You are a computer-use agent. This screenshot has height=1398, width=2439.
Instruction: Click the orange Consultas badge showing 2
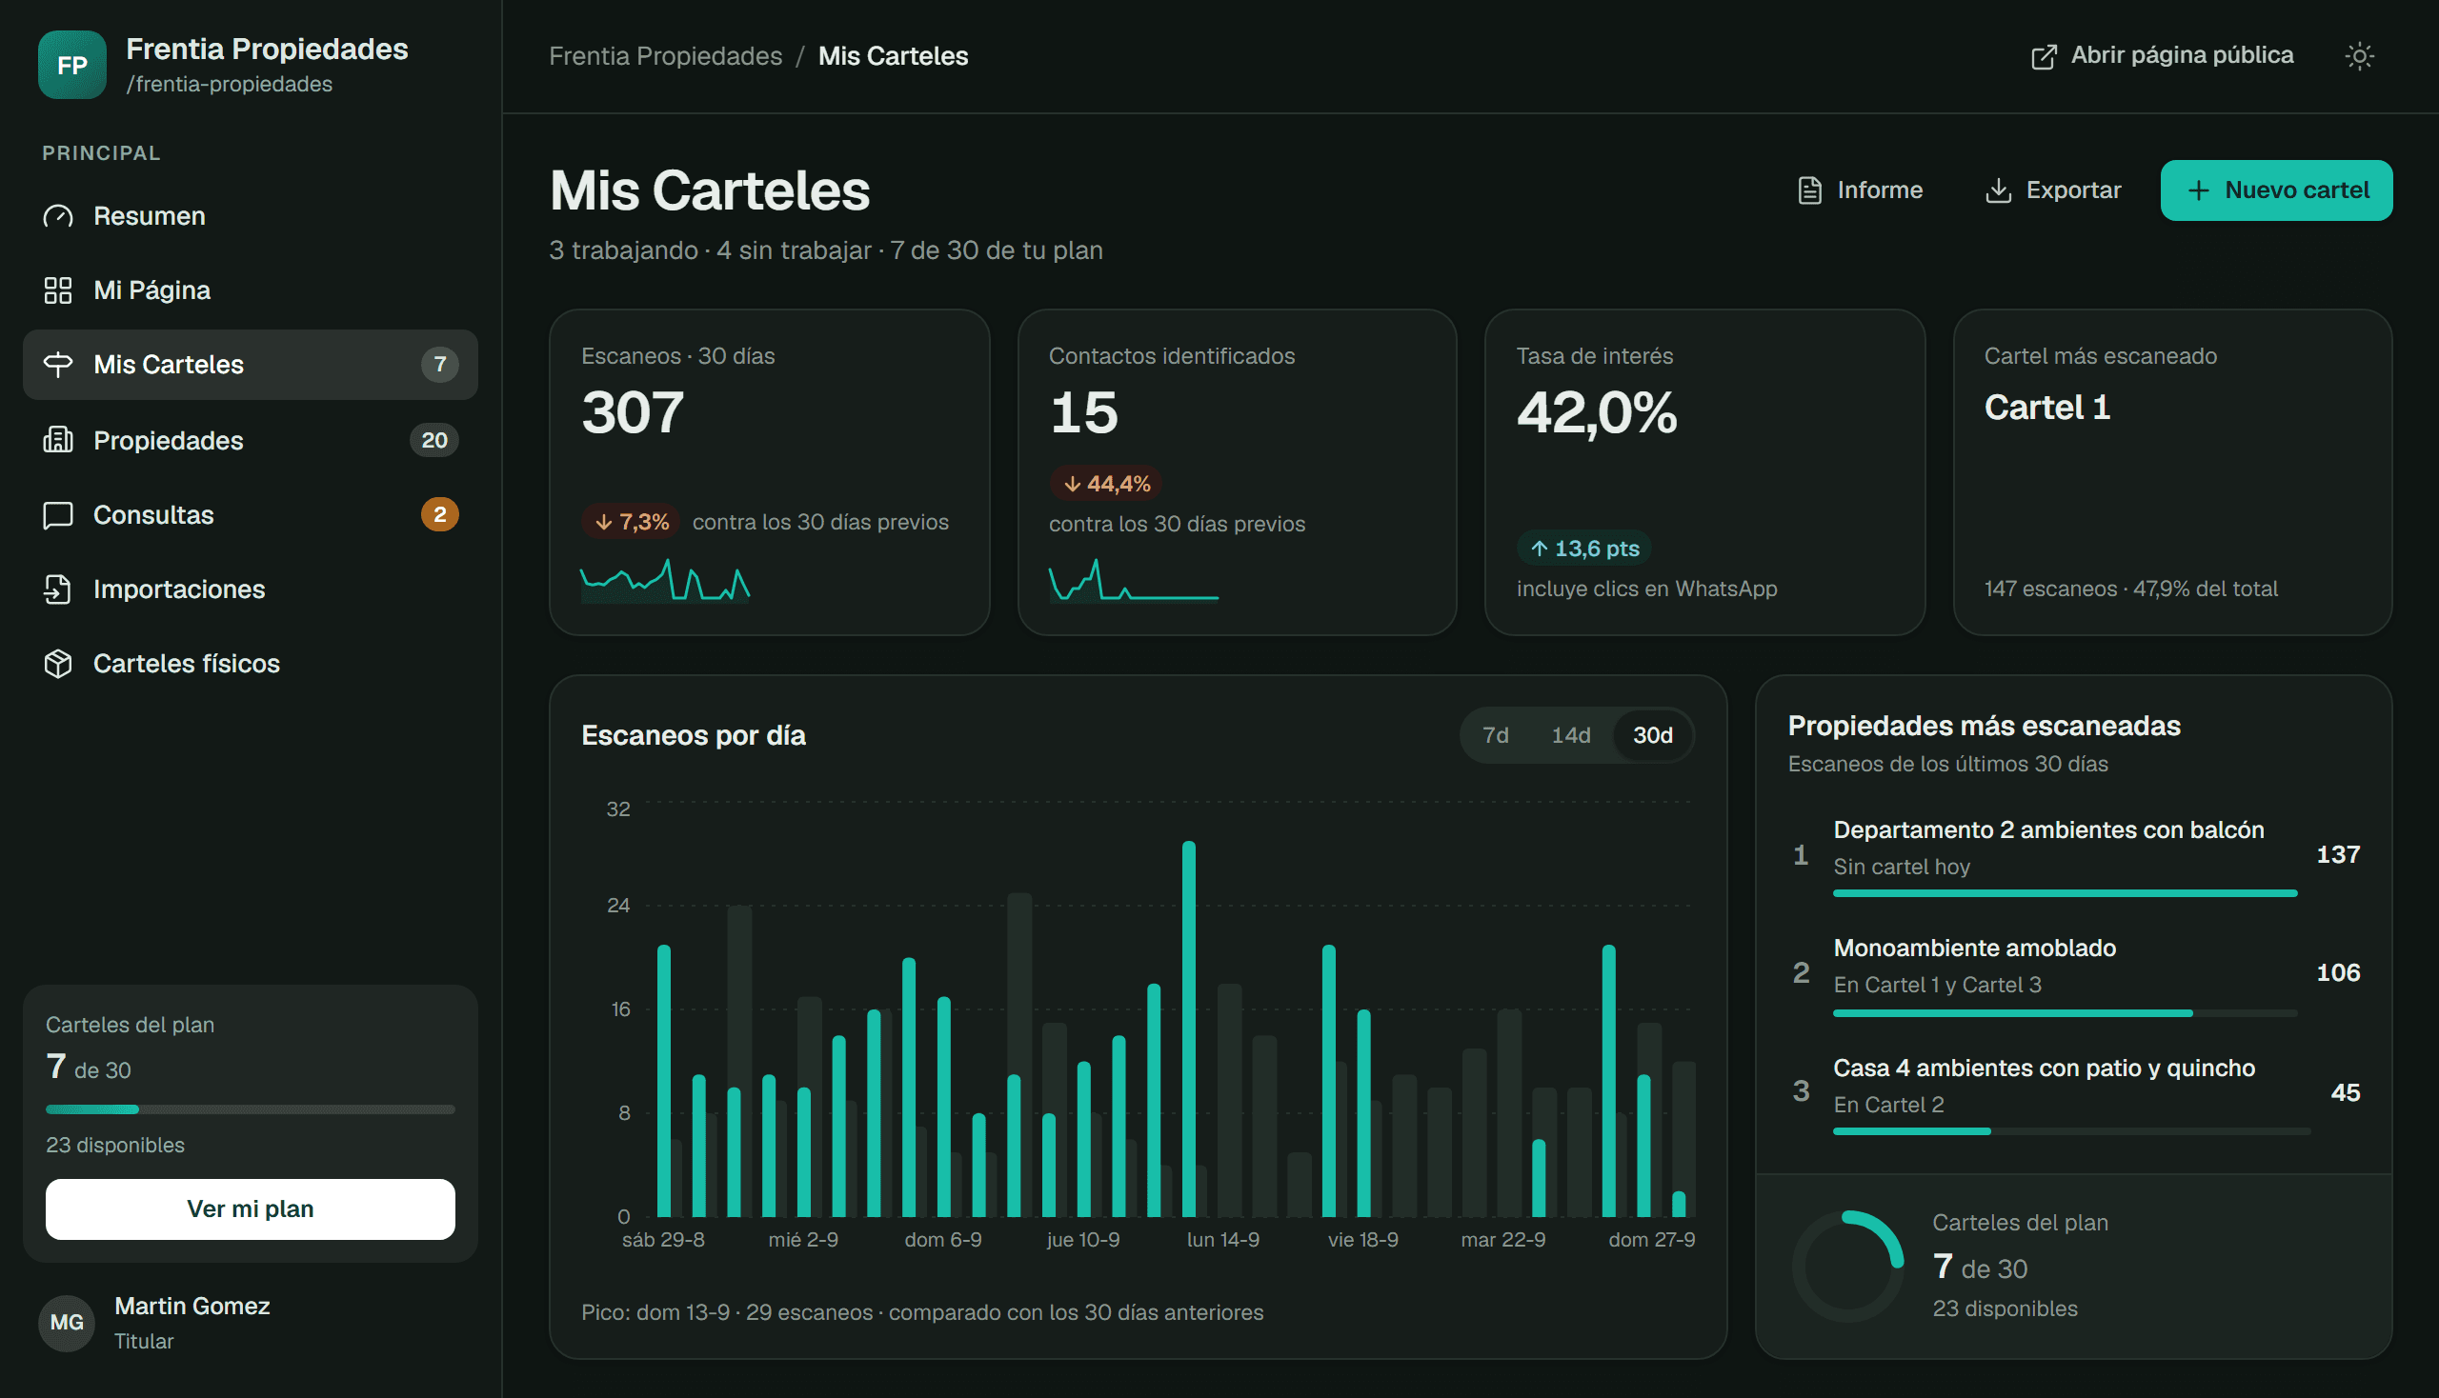(x=440, y=514)
